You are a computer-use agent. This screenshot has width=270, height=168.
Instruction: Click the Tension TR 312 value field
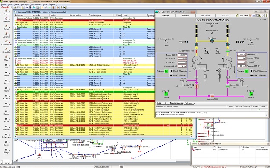click(x=182, y=55)
